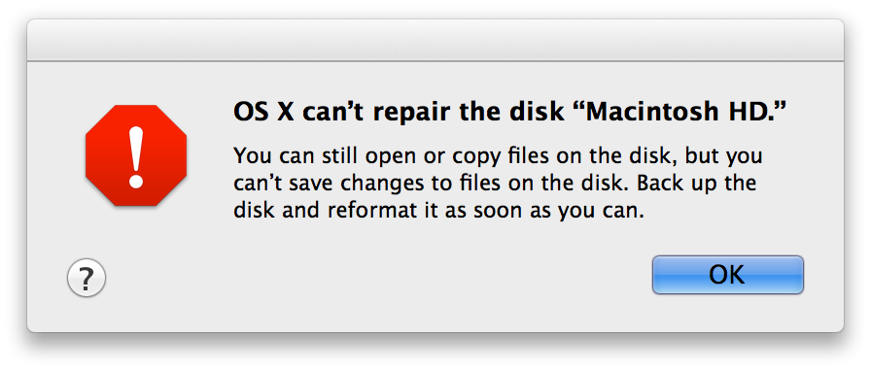The image size is (871, 371).
Task: Click the line starting "You can still open"
Action: [x=497, y=156]
